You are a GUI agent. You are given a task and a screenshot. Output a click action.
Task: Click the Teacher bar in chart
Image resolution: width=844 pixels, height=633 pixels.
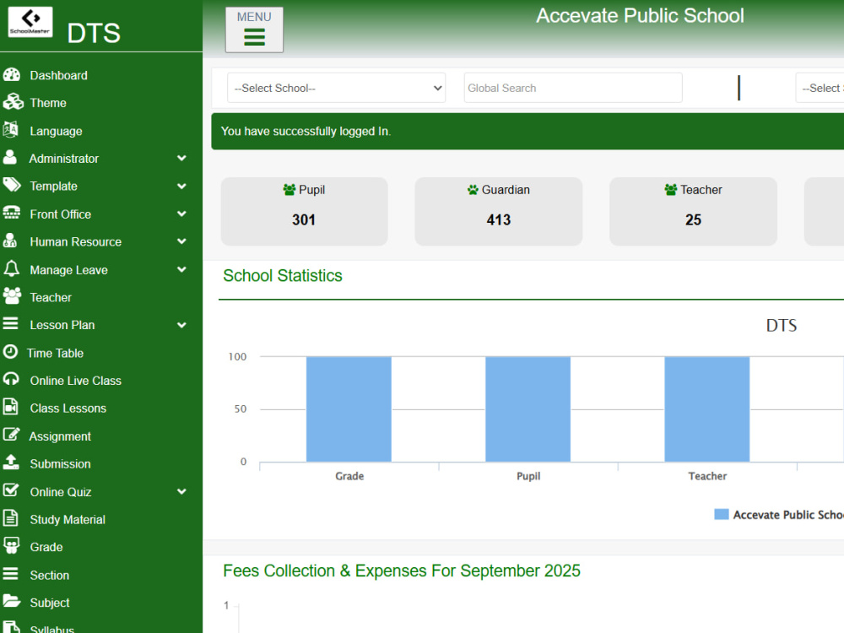[707, 409]
